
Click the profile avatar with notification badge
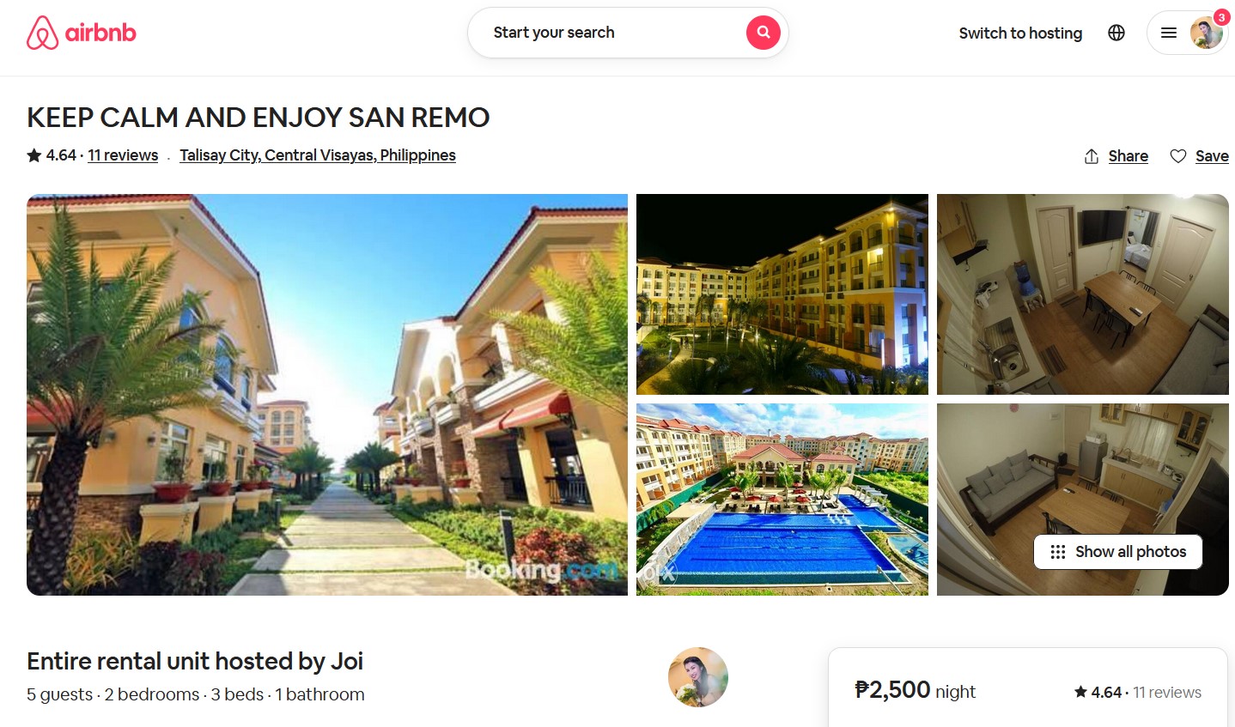coord(1206,33)
